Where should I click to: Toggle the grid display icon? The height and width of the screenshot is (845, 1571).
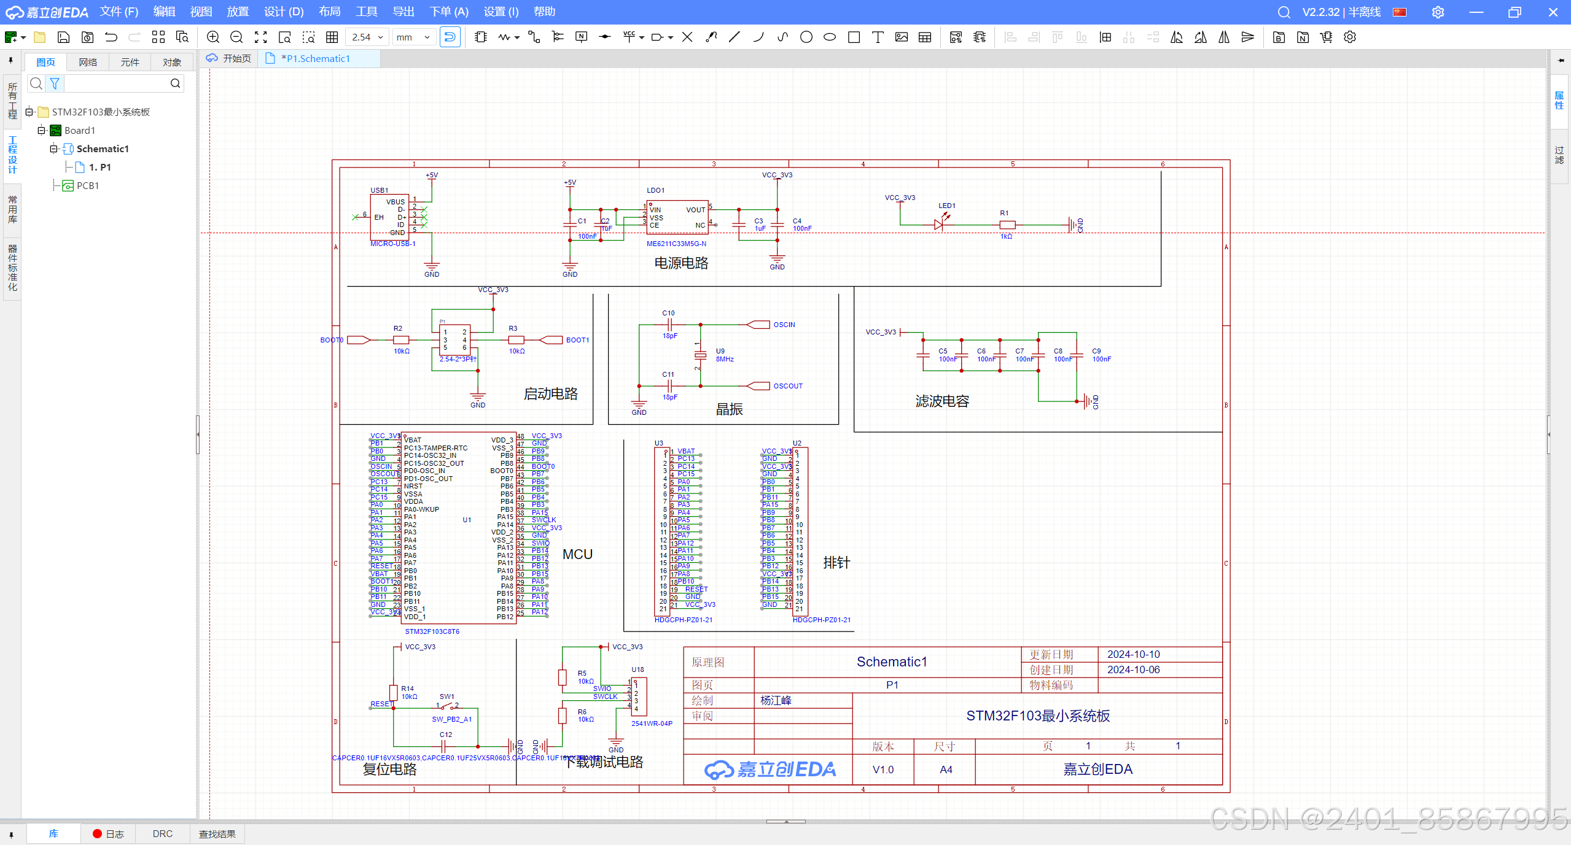pos(332,37)
